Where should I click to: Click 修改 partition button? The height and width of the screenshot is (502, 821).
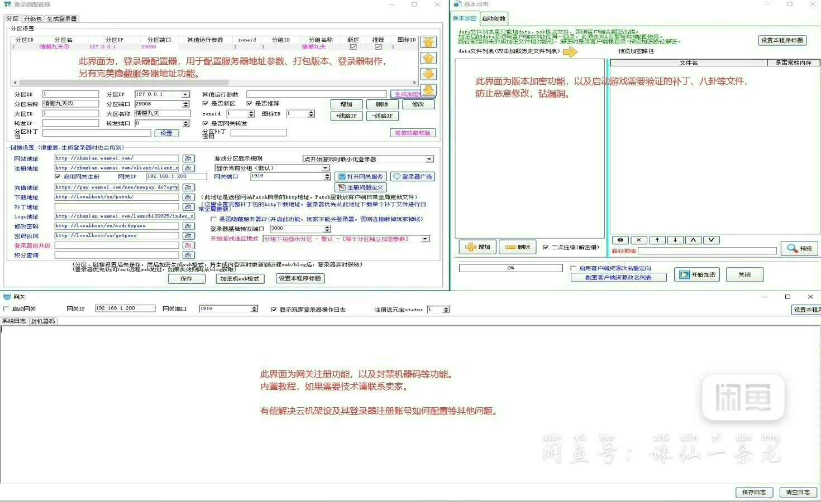(x=418, y=104)
